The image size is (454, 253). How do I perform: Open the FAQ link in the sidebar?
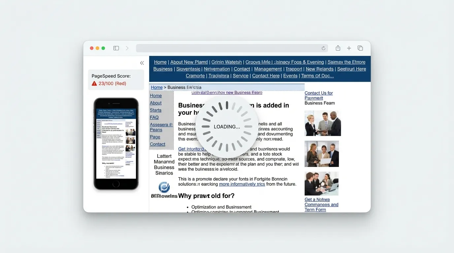[x=154, y=117]
